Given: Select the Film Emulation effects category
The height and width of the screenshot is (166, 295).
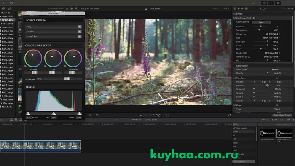Looking at the screenshot, I should [x=244, y=162].
